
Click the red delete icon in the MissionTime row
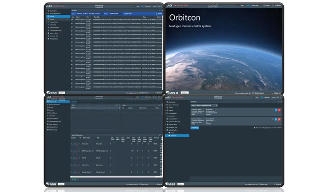(x=77, y=164)
